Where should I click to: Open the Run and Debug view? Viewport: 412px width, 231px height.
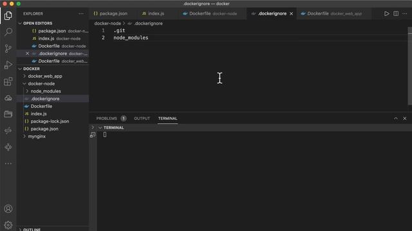point(8,65)
